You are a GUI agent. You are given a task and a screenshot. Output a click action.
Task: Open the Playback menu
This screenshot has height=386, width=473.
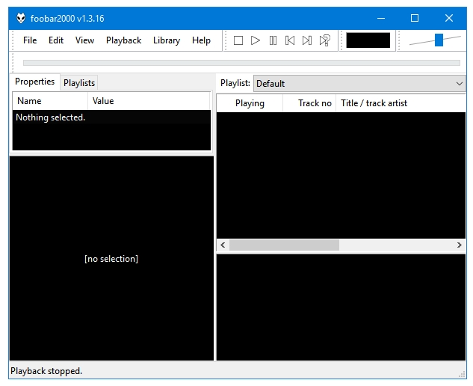point(124,40)
